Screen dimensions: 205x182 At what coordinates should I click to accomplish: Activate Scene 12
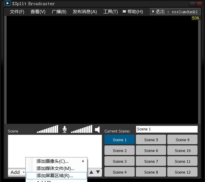[183, 172]
